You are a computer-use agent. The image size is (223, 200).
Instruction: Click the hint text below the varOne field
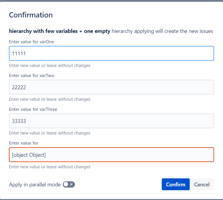tap(50, 65)
